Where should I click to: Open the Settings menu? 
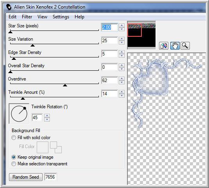click(x=61, y=17)
